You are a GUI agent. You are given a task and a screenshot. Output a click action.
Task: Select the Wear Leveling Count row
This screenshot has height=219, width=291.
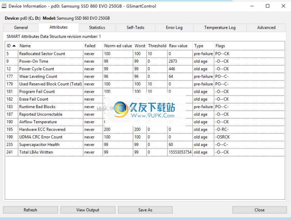[145, 77]
